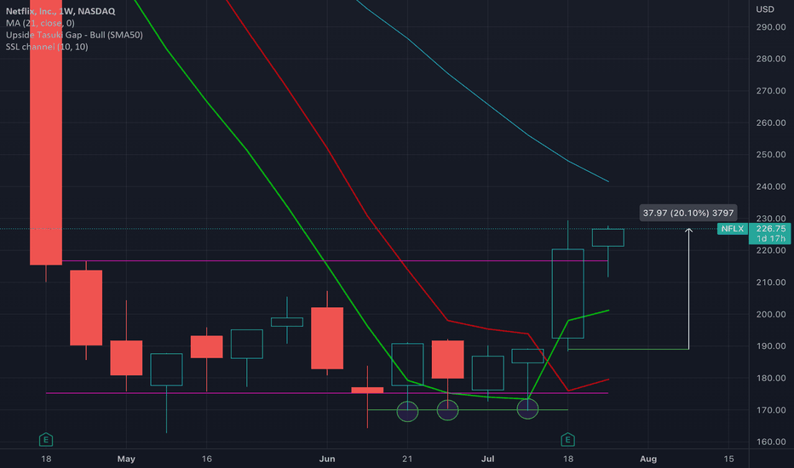Click the 210.00 price axis value
Viewport: 794px width, 468px height.
tap(771, 283)
